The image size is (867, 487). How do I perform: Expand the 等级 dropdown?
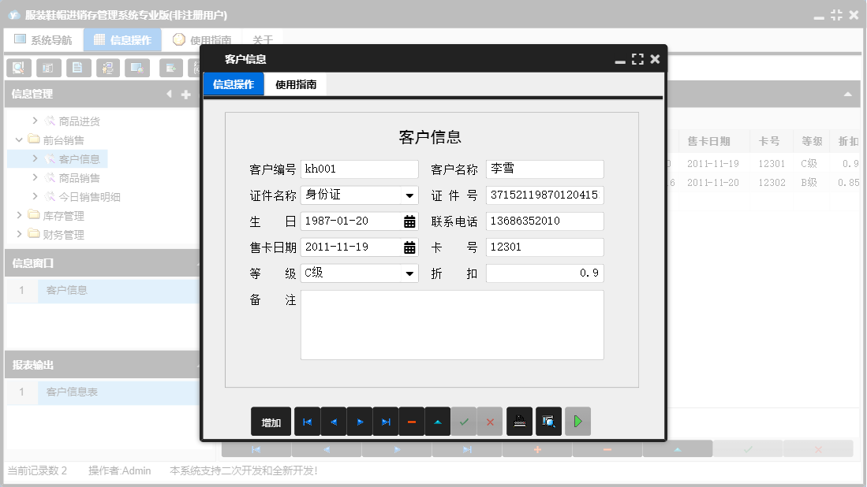(409, 273)
